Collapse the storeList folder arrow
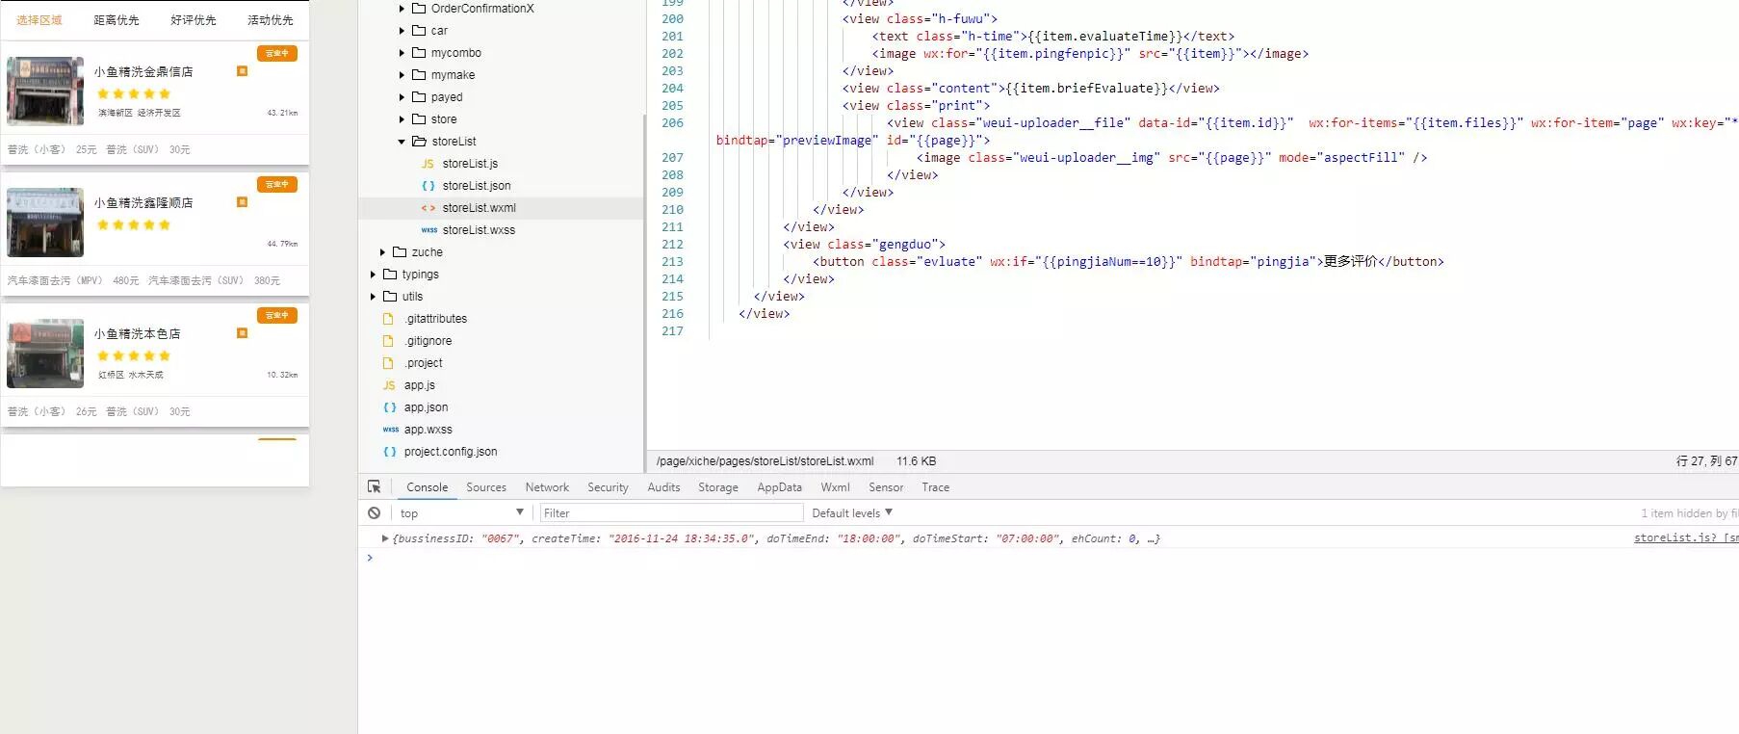Image resolution: width=1739 pixels, height=734 pixels. click(x=402, y=142)
